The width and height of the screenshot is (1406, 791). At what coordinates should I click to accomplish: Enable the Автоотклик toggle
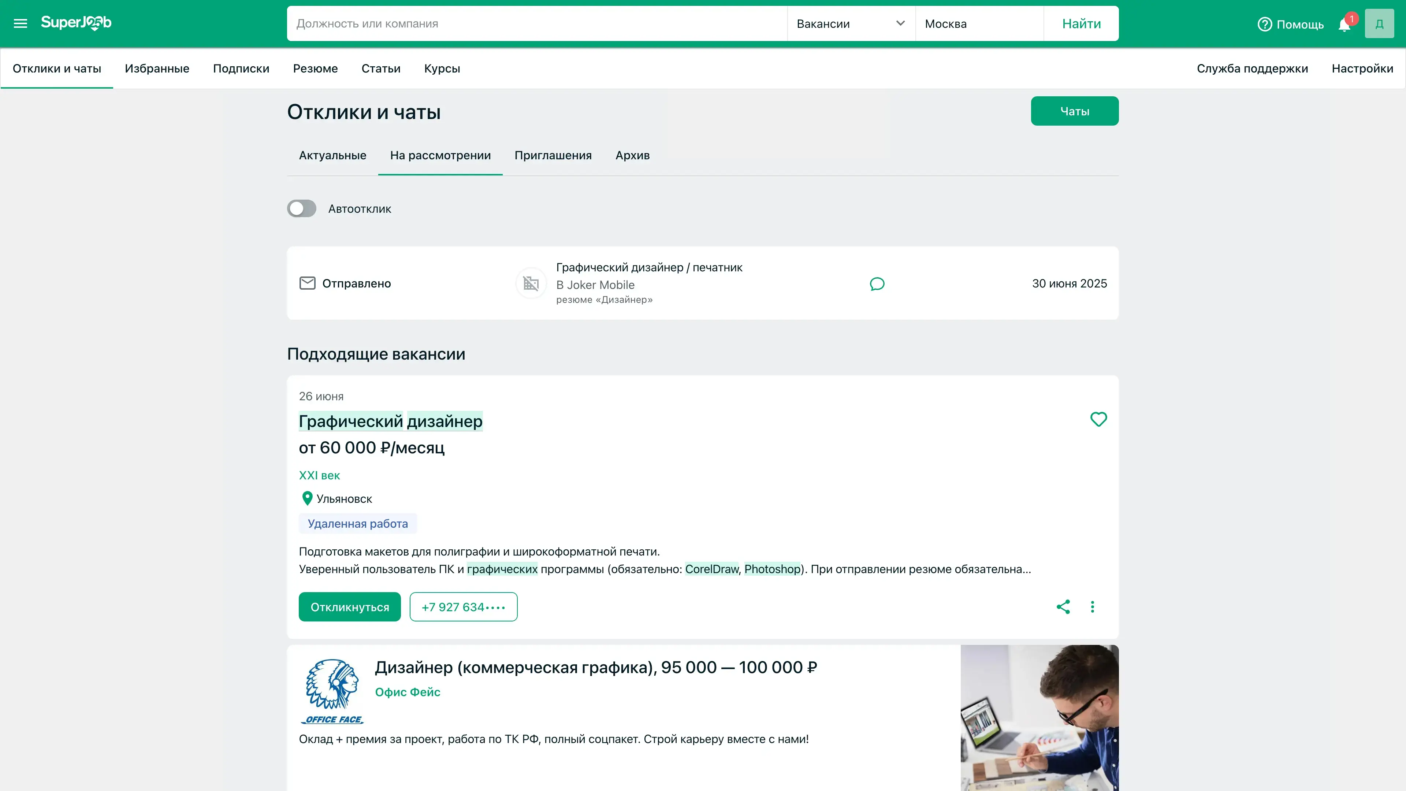pos(302,208)
